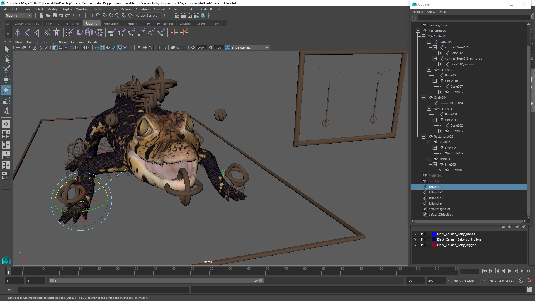535x301 pixels.
Task: Open the Skeleton menu
Action: point(100,9)
